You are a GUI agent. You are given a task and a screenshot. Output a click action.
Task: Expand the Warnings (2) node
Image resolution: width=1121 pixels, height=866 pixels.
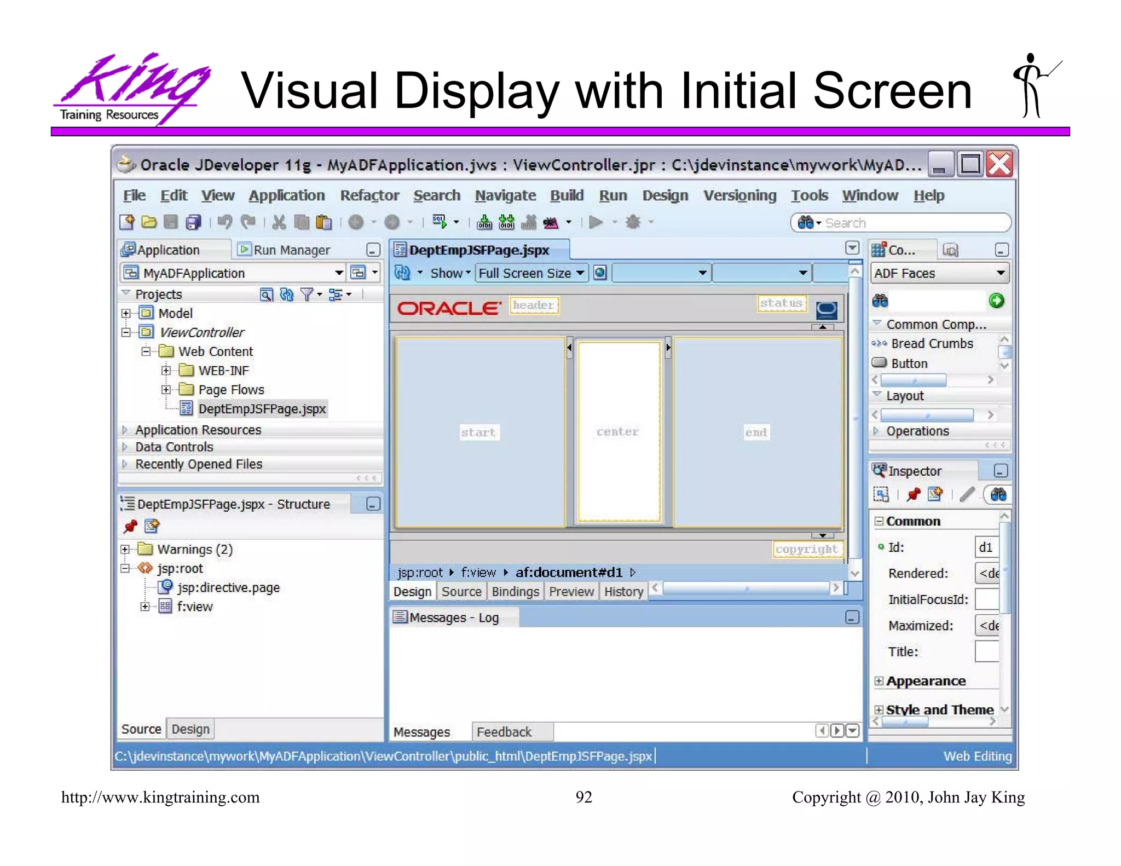125,549
